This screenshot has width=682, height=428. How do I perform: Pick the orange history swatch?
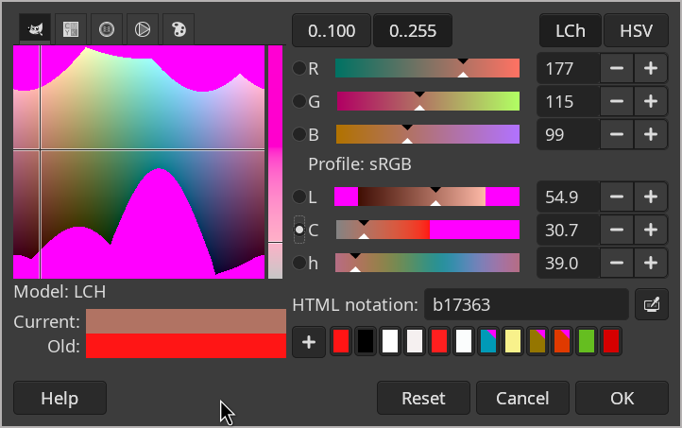click(x=562, y=341)
